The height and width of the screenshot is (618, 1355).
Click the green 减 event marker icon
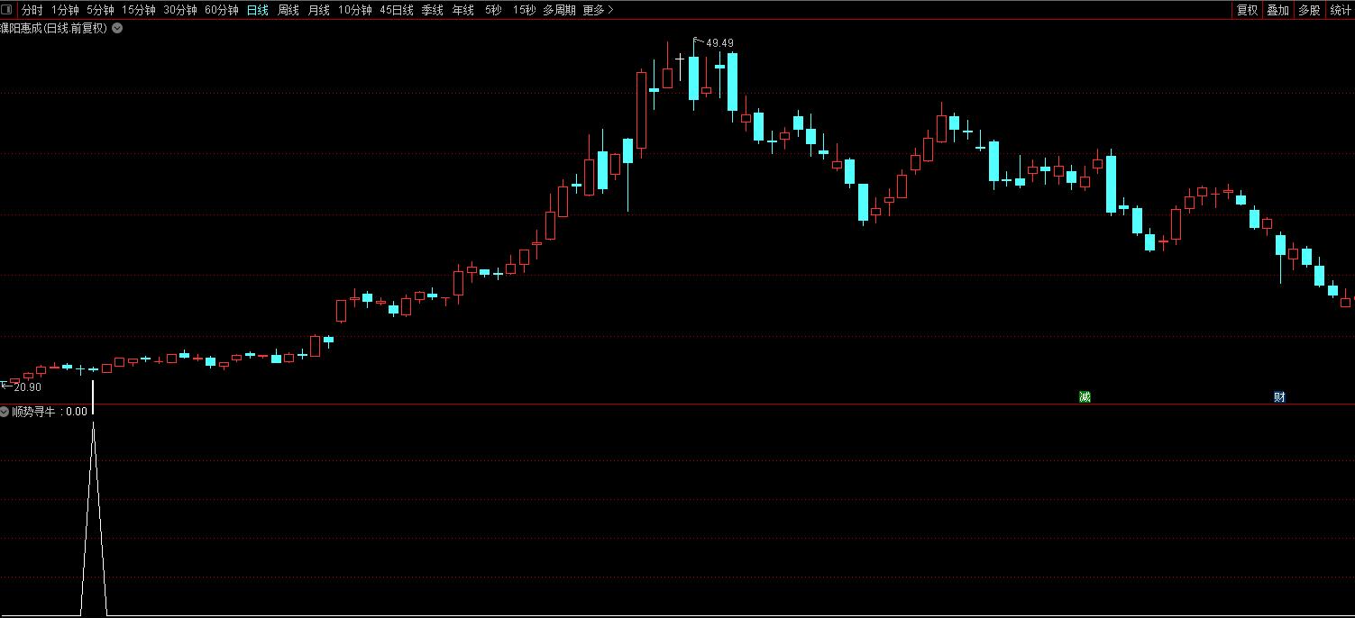[1085, 397]
